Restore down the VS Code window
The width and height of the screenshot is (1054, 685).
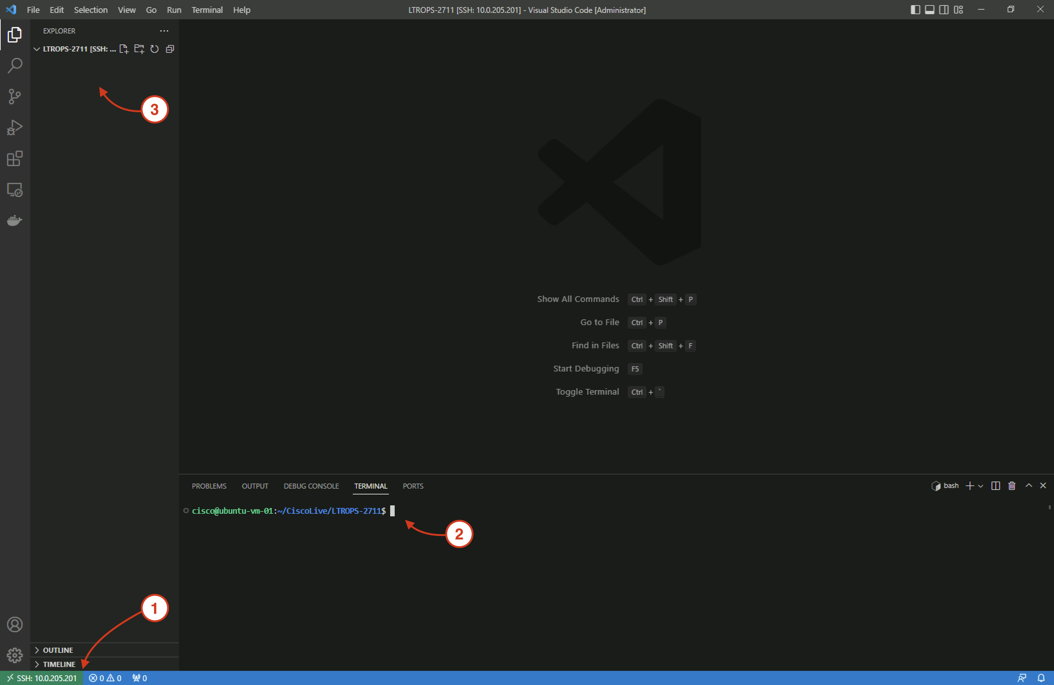click(x=1011, y=10)
